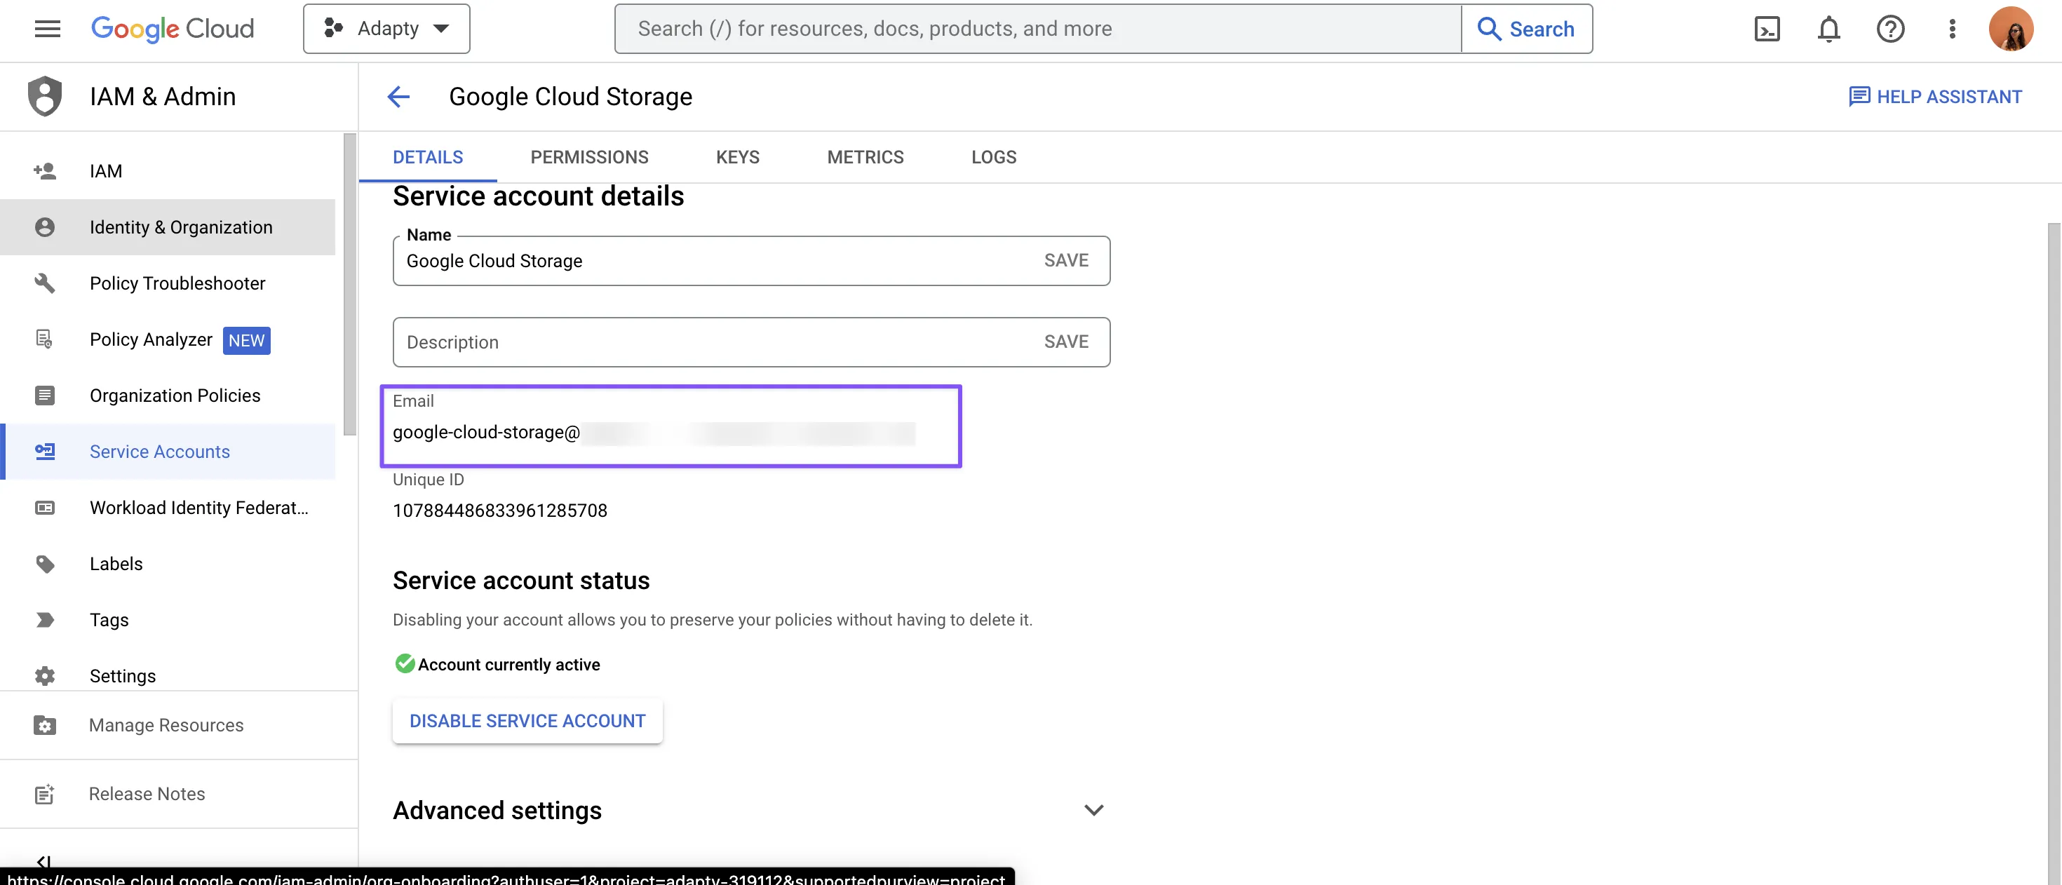Image resolution: width=2062 pixels, height=885 pixels.
Task: Open the LOGS tab
Action: (x=993, y=157)
